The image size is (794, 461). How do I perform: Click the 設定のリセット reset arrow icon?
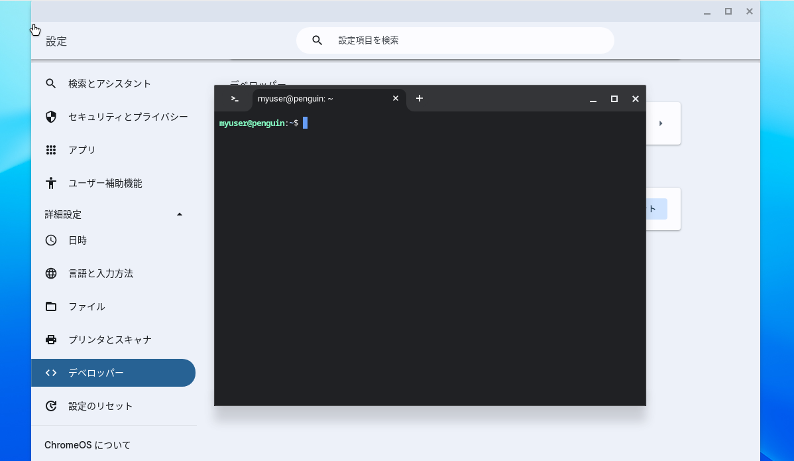[50, 405]
